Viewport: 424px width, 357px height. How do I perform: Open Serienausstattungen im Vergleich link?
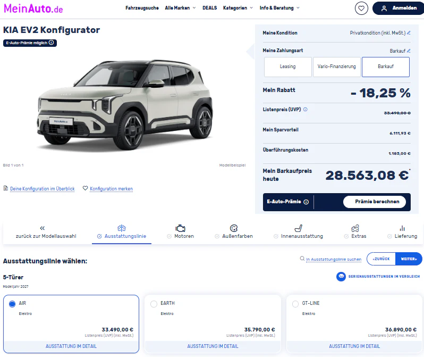(x=384, y=277)
